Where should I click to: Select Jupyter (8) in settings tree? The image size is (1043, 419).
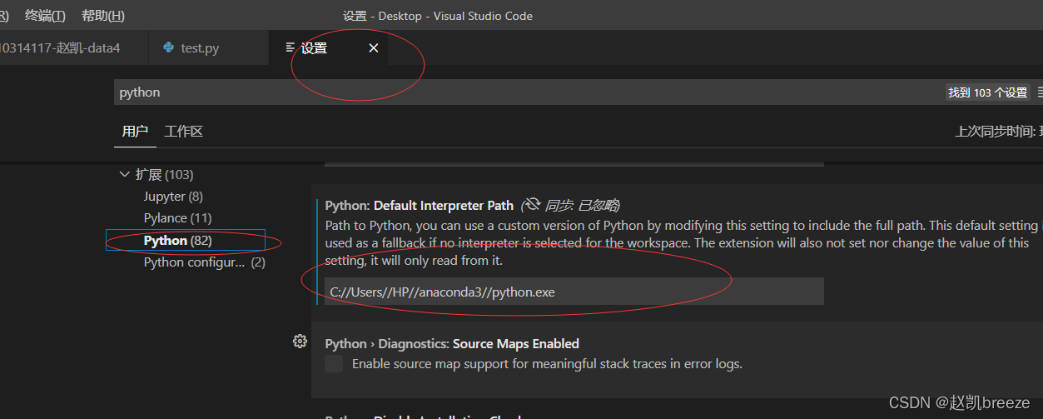click(x=173, y=197)
